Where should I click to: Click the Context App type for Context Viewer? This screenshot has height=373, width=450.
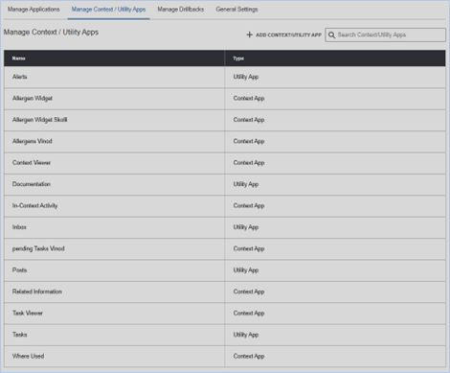click(249, 162)
